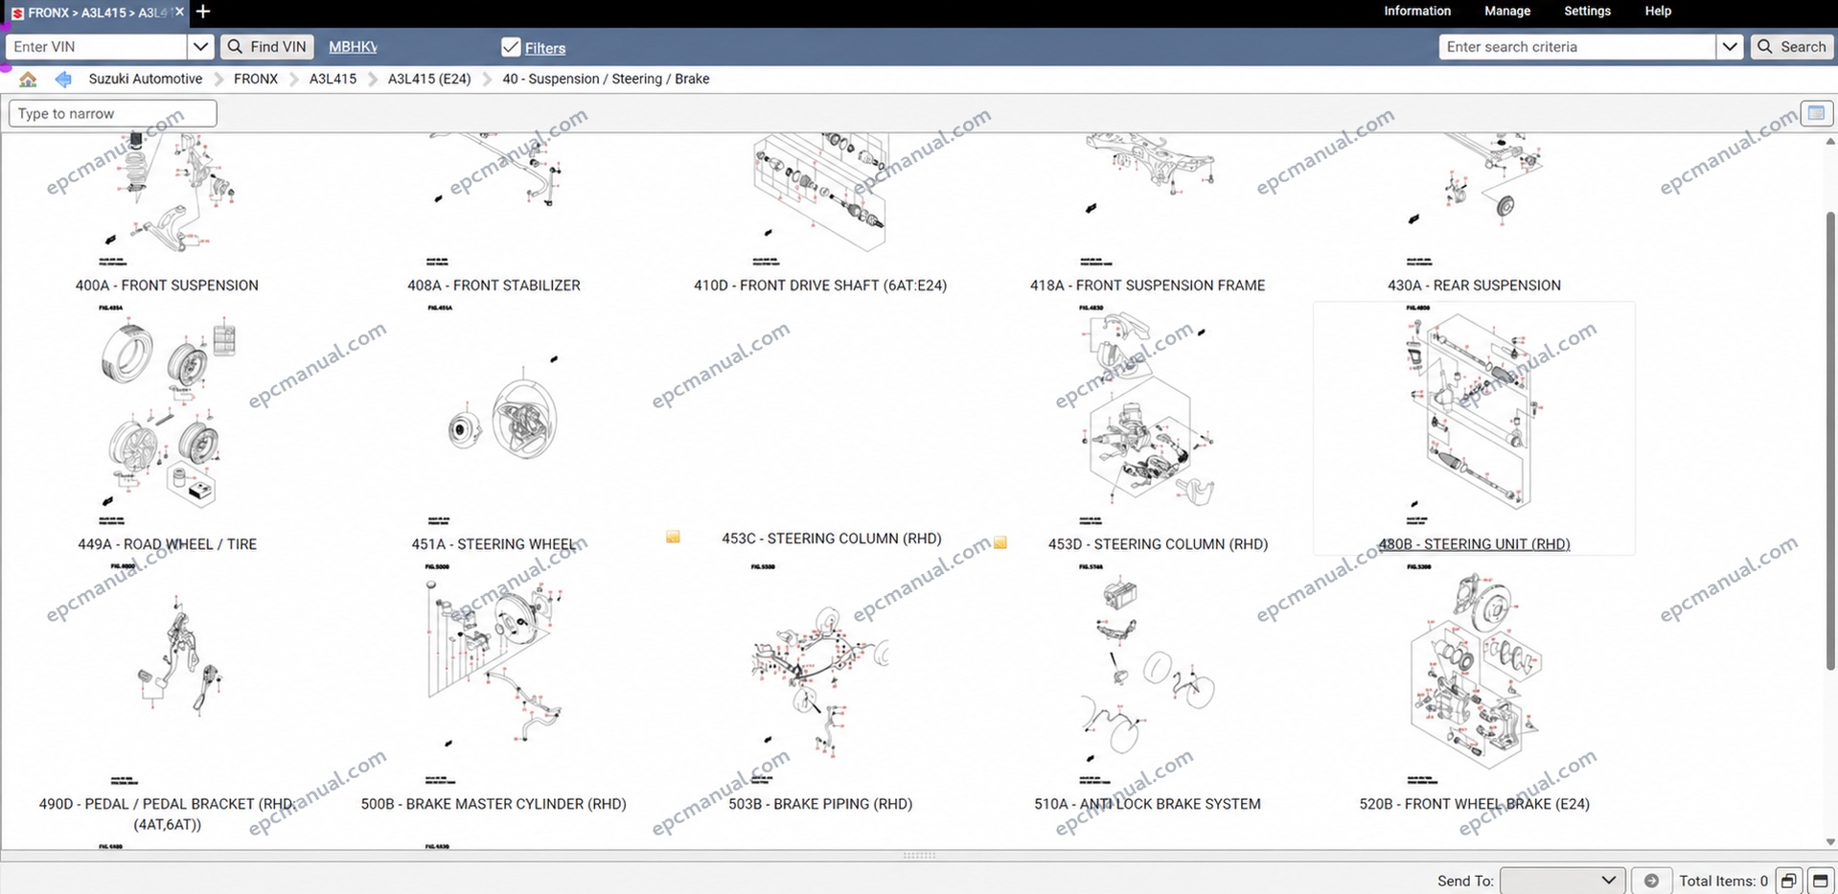Select Suzuki Automotive breadcrumb

pyautogui.click(x=146, y=80)
